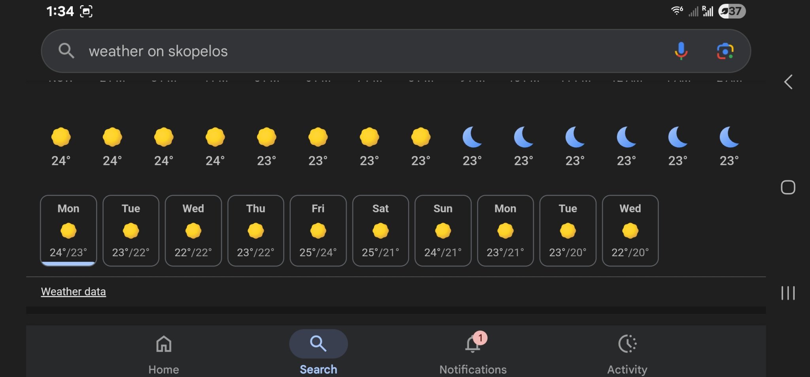Tap the magnifier icon in search bar
The height and width of the screenshot is (377, 810).
coord(66,51)
